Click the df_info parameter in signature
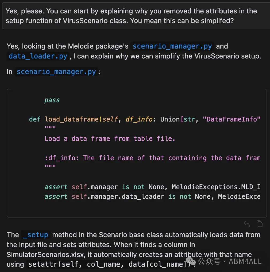270x272 pixels. (x=139, y=119)
